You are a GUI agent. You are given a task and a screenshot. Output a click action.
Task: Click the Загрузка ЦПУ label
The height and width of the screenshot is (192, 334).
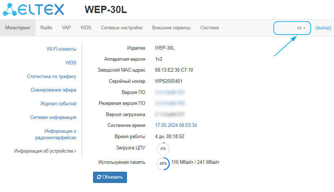(x=131, y=148)
